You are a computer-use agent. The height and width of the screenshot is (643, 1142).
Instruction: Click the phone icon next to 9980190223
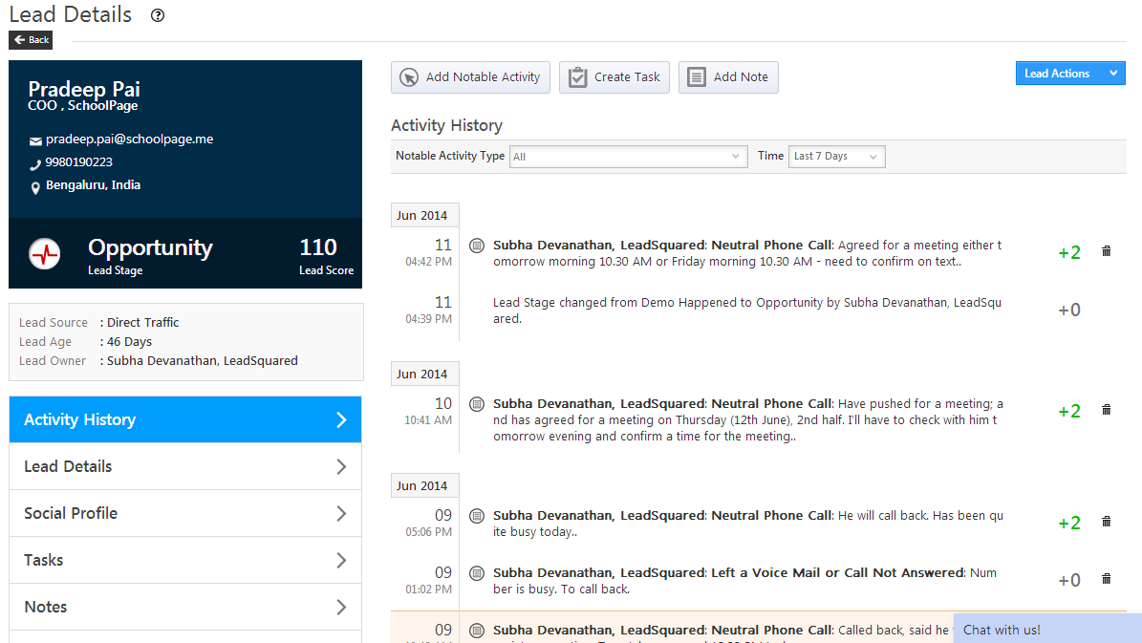tap(35, 161)
